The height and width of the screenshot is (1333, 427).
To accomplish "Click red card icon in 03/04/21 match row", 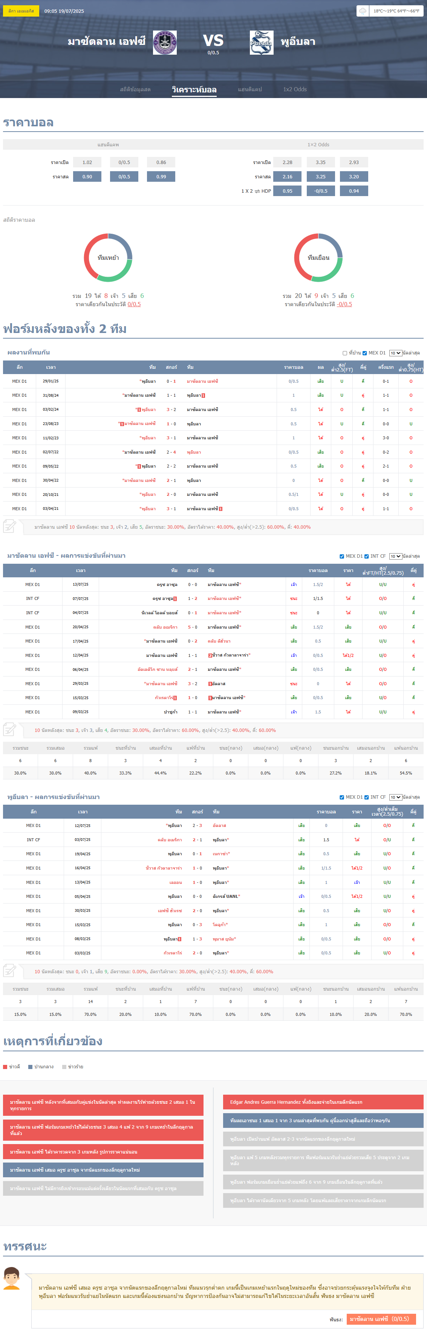I will click(221, 509).
